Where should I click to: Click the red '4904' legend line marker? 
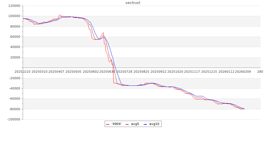pos(108,124)
